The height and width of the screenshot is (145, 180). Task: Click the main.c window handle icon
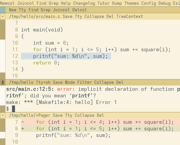coord(3,16)
